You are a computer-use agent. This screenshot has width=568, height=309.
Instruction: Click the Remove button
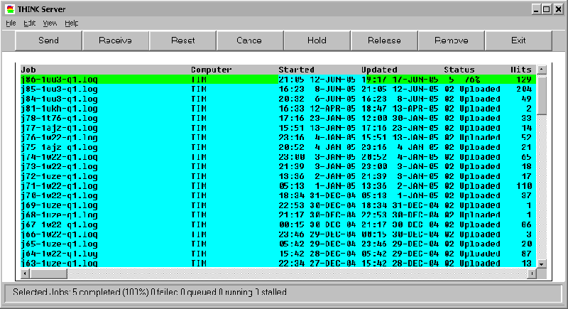(452, 40)
